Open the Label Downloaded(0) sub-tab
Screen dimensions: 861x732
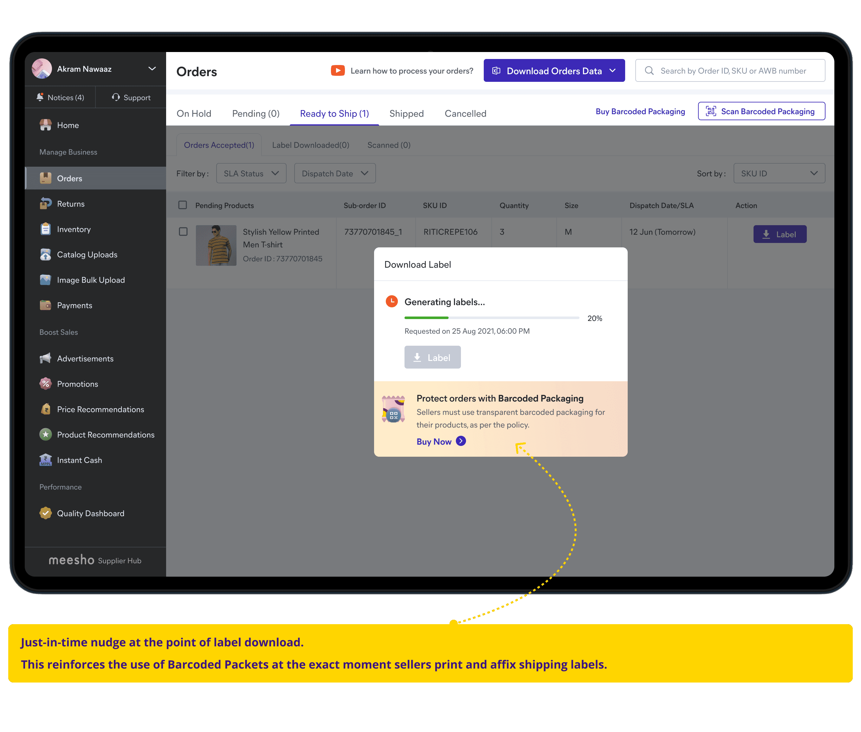pos(310,145)
